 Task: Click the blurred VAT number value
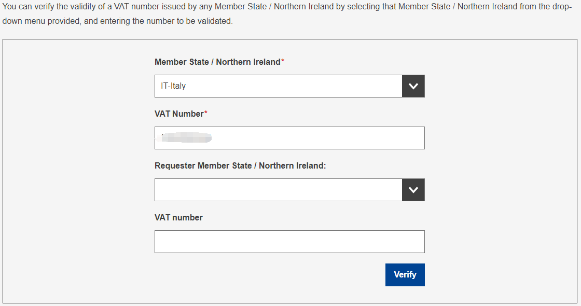[x=187, y=137]
